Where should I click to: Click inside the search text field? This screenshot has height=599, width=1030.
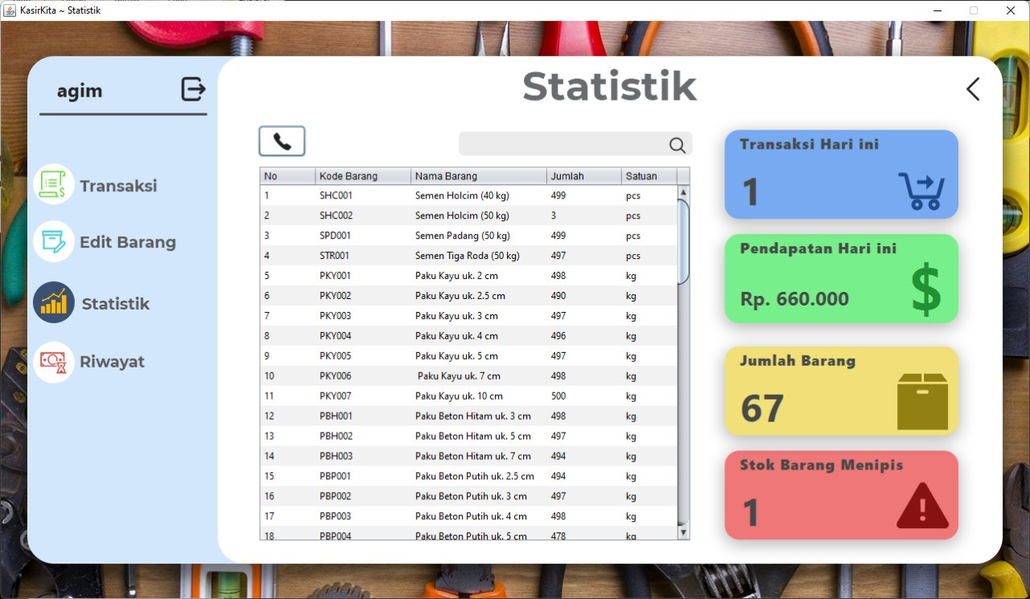tap(562, 145)
